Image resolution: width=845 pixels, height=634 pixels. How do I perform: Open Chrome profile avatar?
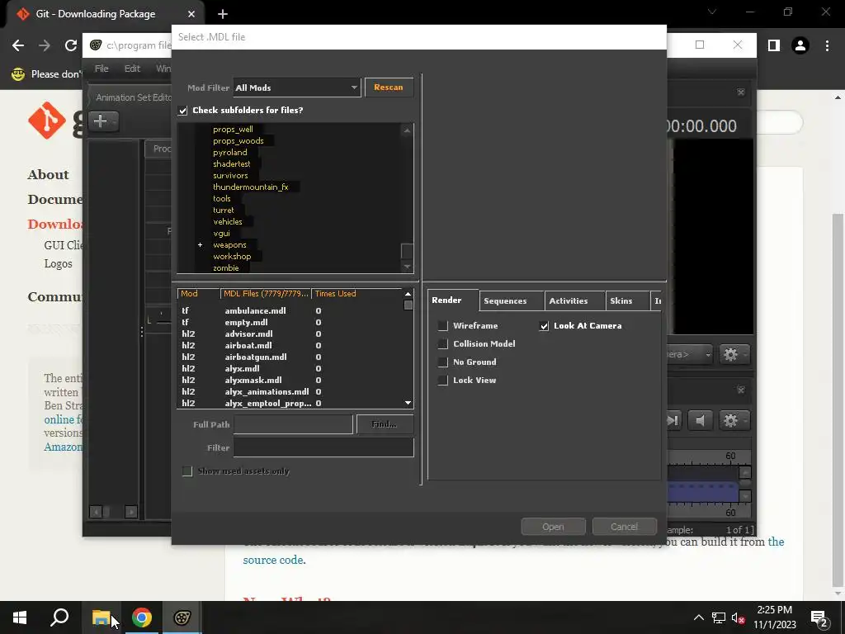800,45
